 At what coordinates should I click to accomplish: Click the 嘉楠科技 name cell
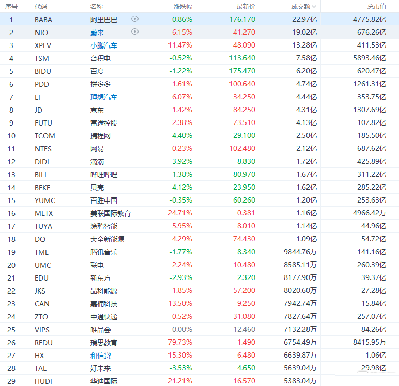[104, 304]
